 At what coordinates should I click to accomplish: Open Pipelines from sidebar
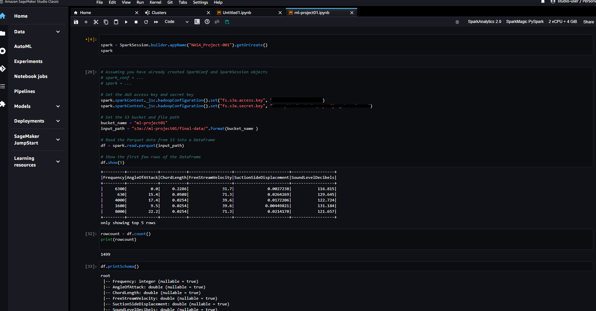pyautogui.click(x=24, y=91)
